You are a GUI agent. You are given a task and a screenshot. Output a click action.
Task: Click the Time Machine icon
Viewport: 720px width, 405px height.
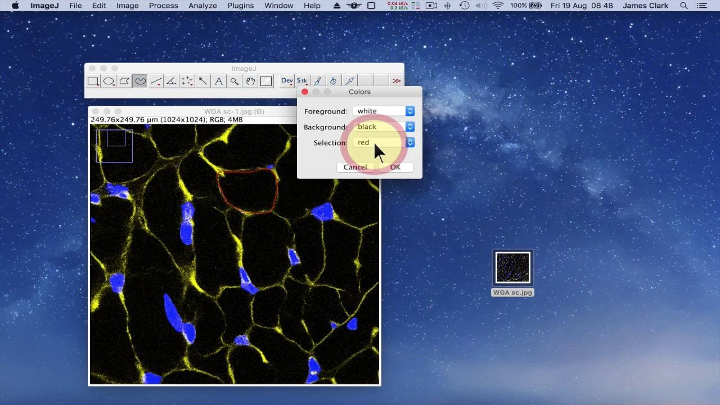pos(465,6)
